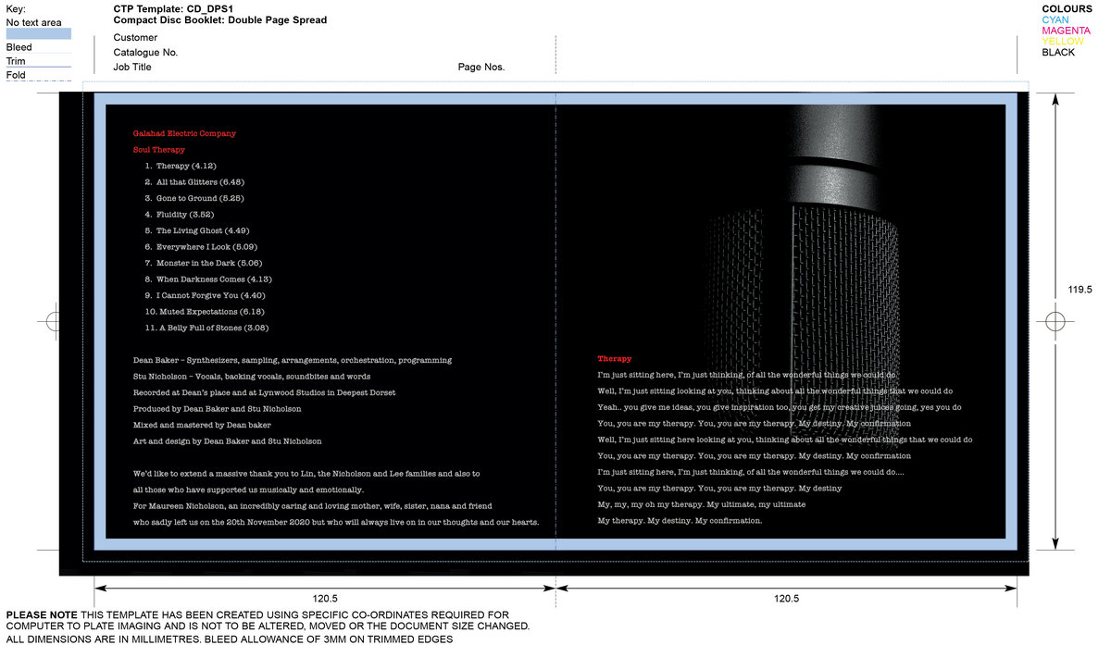Click the blue No text area swatch
This screenshot has width=1111, height=645.
click(39, 34)
